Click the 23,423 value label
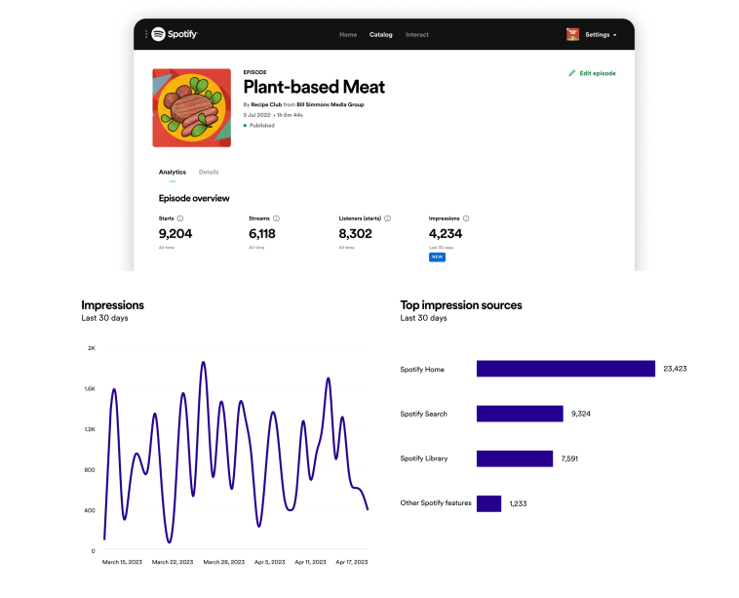Image resolution: width=739 pixels, height=598 pixels. (x=675, y=369)
